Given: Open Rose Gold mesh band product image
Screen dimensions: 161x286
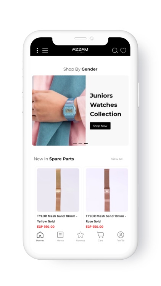Looking at the screenshot, I should tap(107, 190).
